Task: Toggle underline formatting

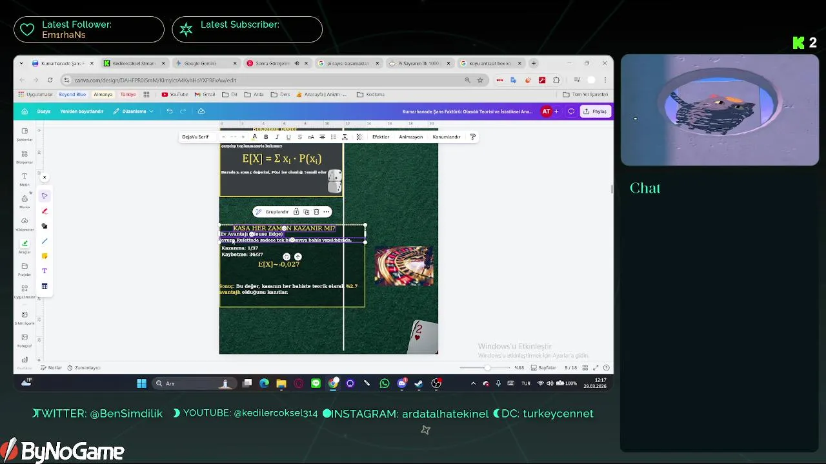Action: [x=288, y=137]
